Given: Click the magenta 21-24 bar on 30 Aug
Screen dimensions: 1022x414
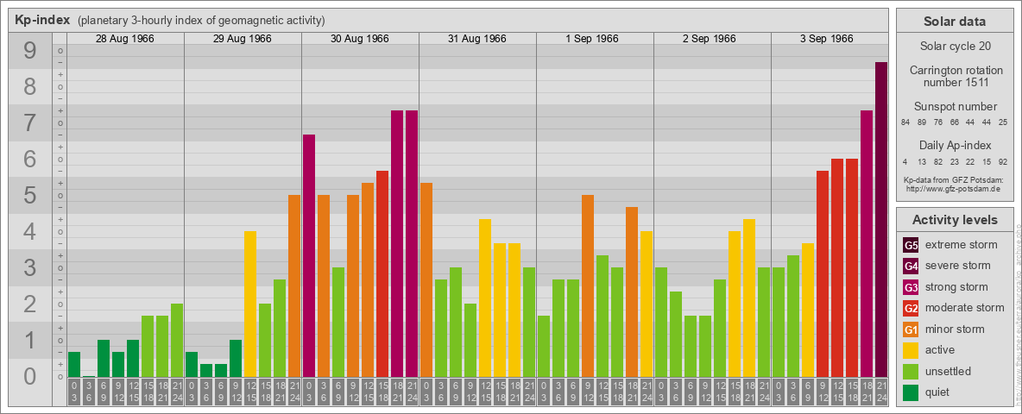Looking at the screenshot, I should (x=411, y=243).
